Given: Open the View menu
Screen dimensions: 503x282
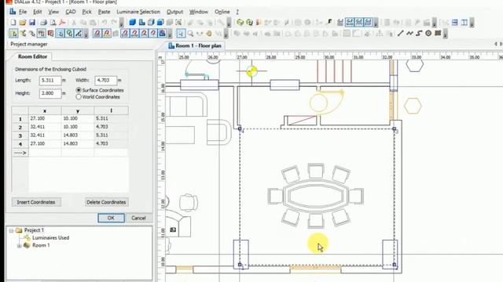Looking at the screenshot, I should [53, 12].
